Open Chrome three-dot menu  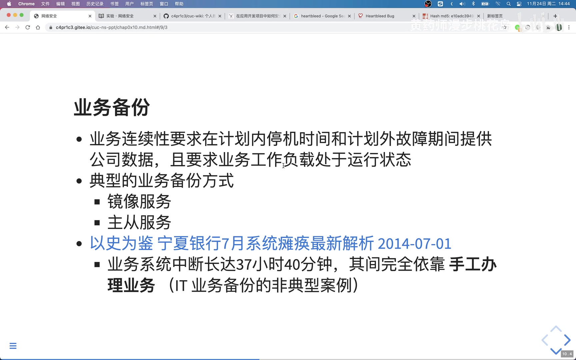pos(569,27)
